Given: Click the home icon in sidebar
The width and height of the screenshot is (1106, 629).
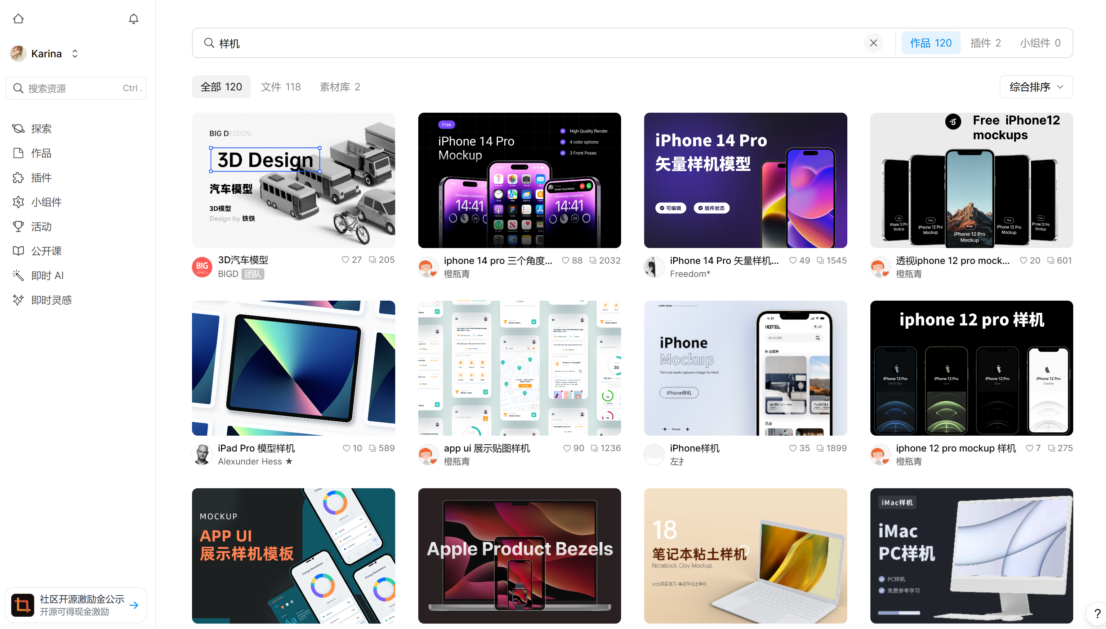Looking at the screenshot, I should pos(18,19).
